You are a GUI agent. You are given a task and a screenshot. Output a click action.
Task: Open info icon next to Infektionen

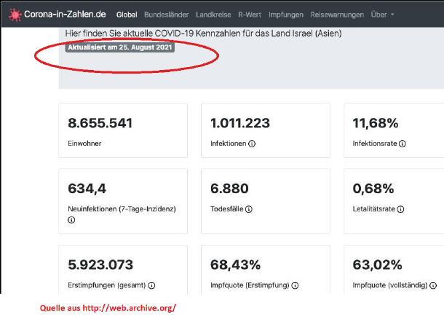(x=252, y=144)
